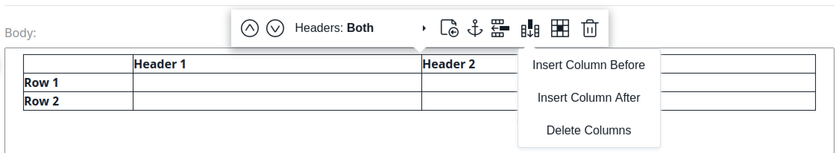Click the page wrap icon
Screen dimensions: 839x153
coord(449,28)
